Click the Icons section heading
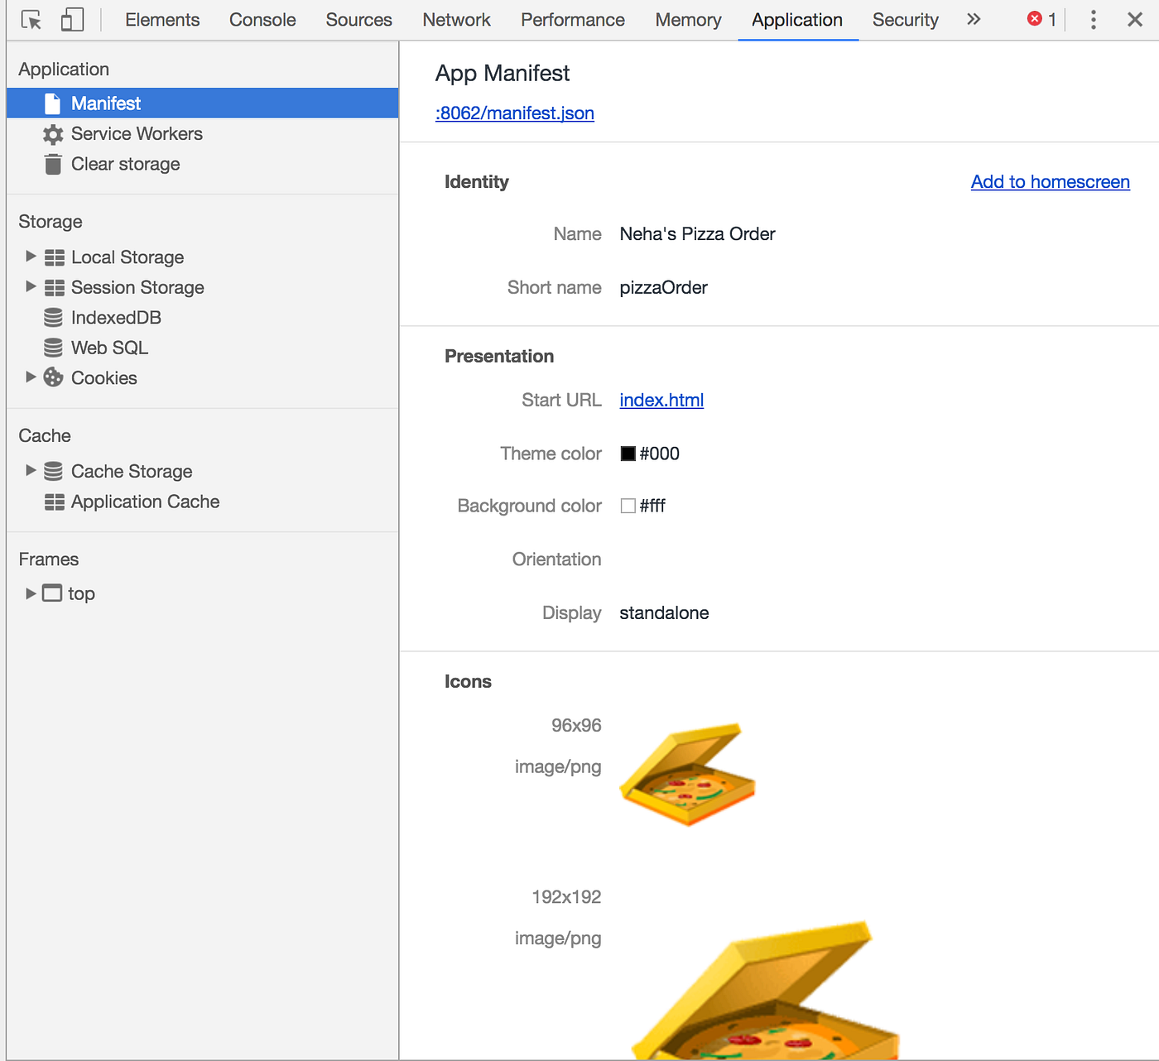The image size is (1159, 1061). tap(468, 682)
